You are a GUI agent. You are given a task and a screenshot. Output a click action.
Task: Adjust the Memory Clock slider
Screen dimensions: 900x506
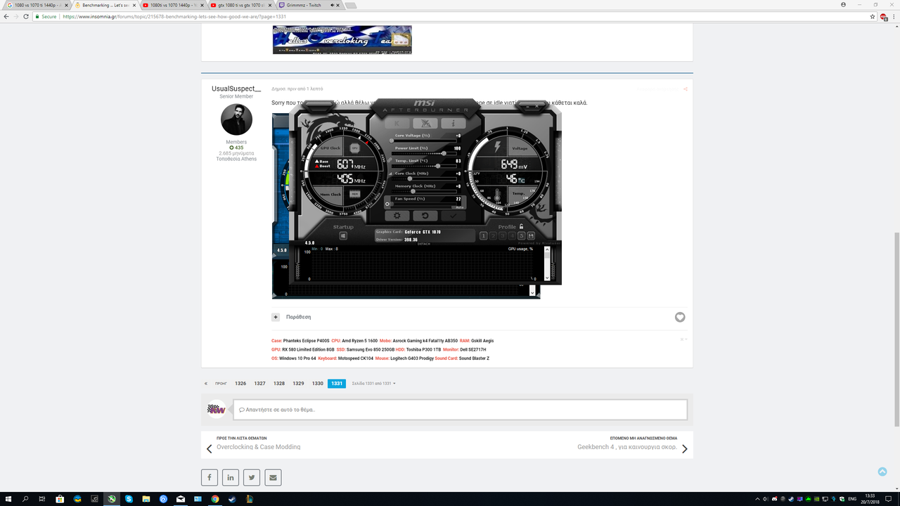pos(424,191)
